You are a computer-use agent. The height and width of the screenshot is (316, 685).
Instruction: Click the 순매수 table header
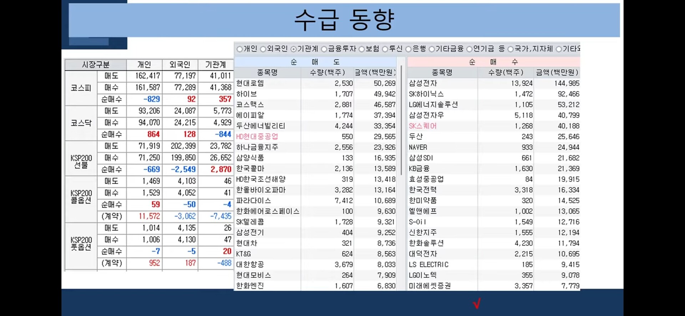coord(493,62)
